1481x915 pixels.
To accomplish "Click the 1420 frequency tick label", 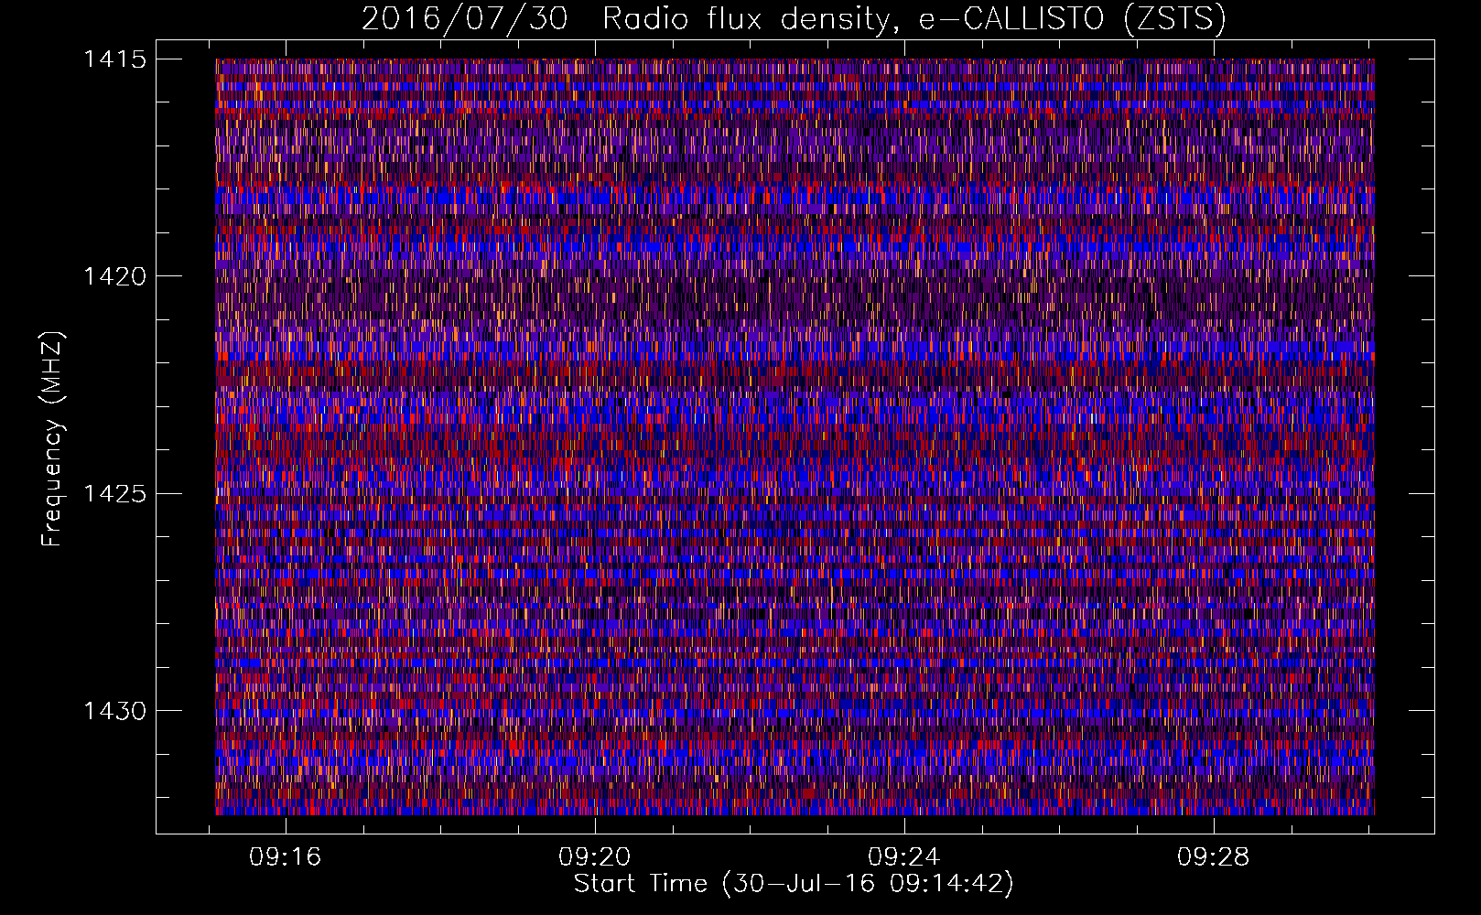I will pyautogui.click(x=114, y=276).
